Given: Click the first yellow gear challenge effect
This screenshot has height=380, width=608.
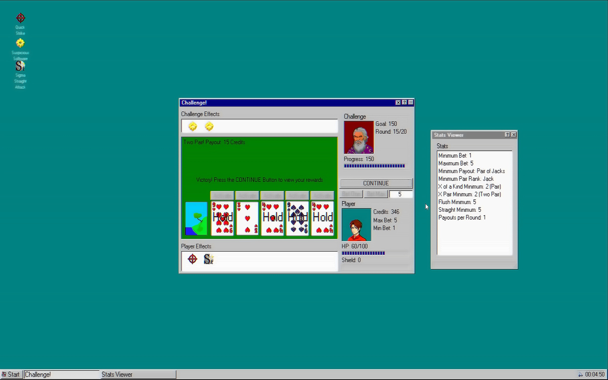Looking at the screenshot, I should click(x=193, y=126).
